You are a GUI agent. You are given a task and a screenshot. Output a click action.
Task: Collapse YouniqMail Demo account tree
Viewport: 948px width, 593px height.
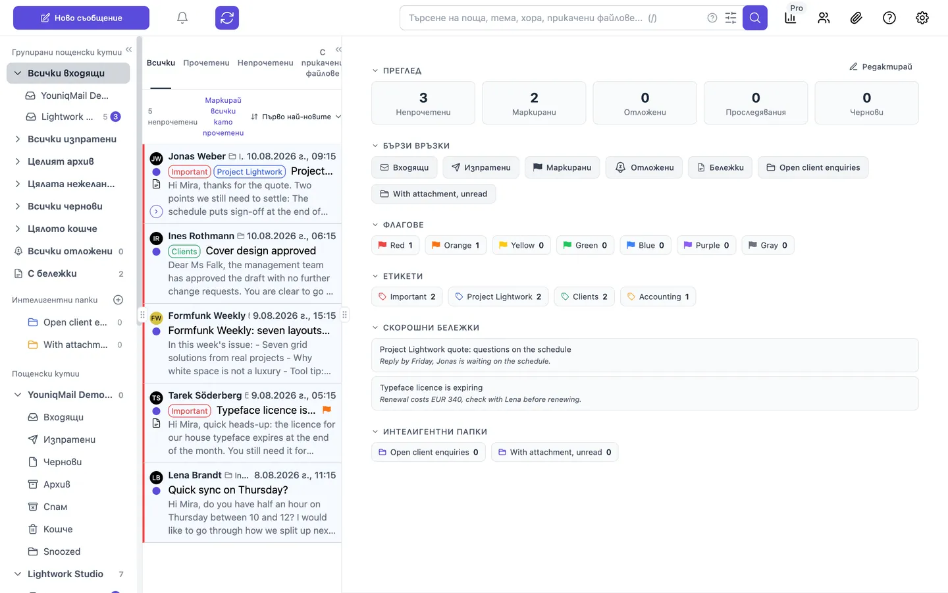point(18,395)
